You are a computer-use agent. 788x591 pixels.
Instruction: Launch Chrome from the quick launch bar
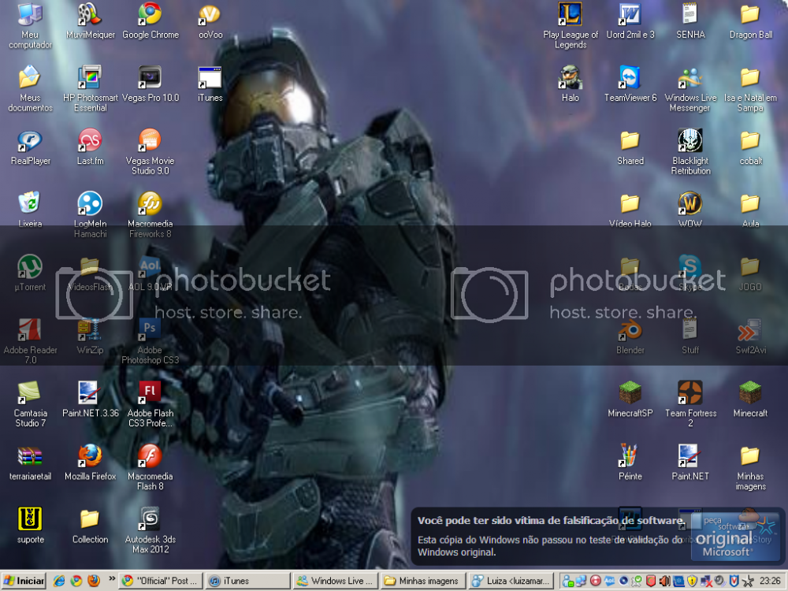[76, 581]
